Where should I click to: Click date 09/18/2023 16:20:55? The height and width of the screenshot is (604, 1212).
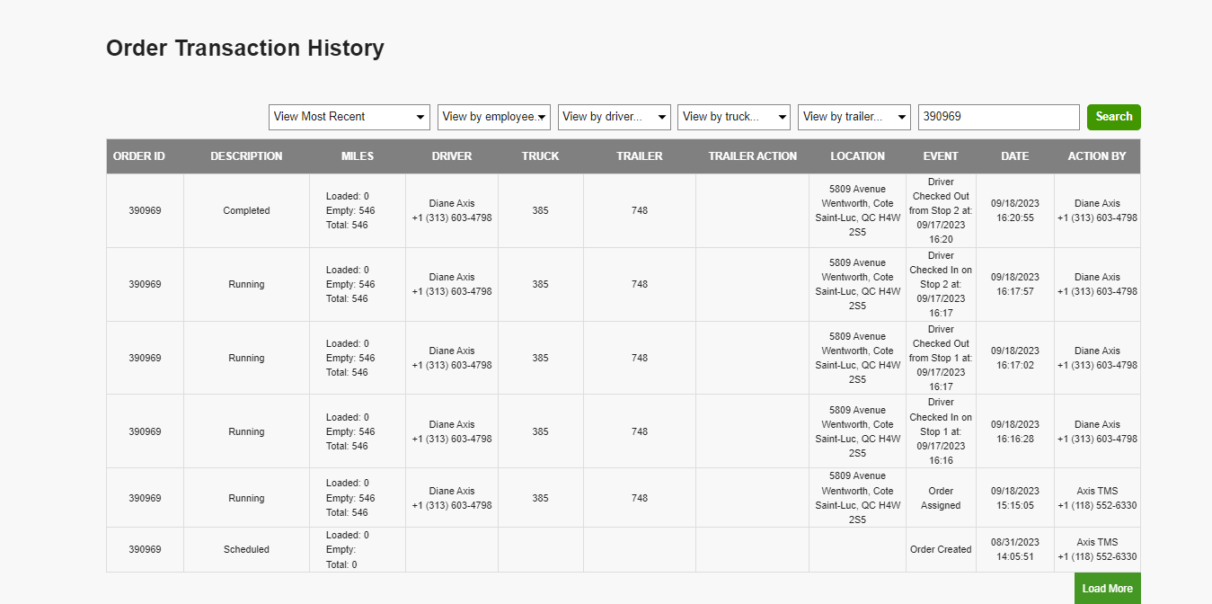[1015, 211]
